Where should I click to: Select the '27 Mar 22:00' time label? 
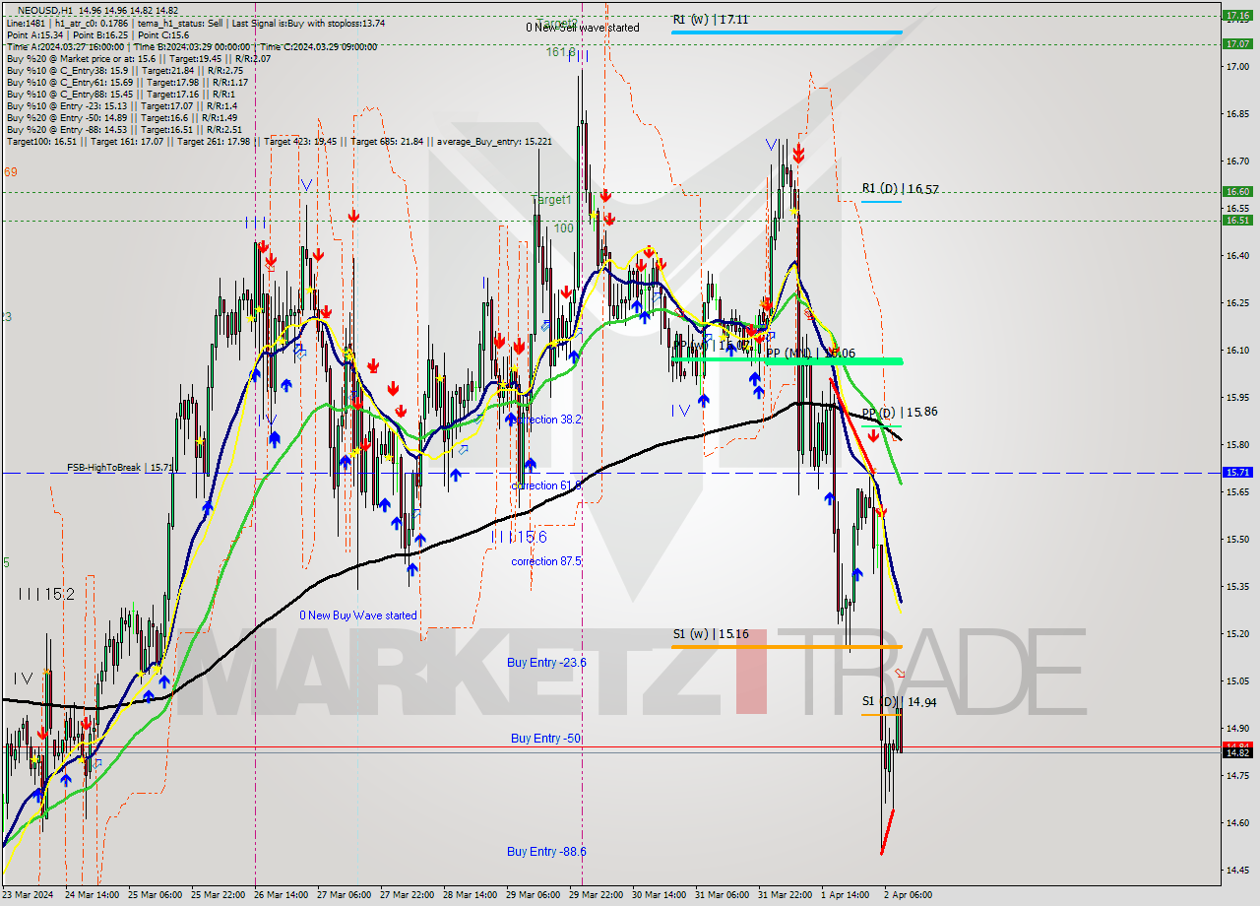pyautogui.click(x=409, y=895)
